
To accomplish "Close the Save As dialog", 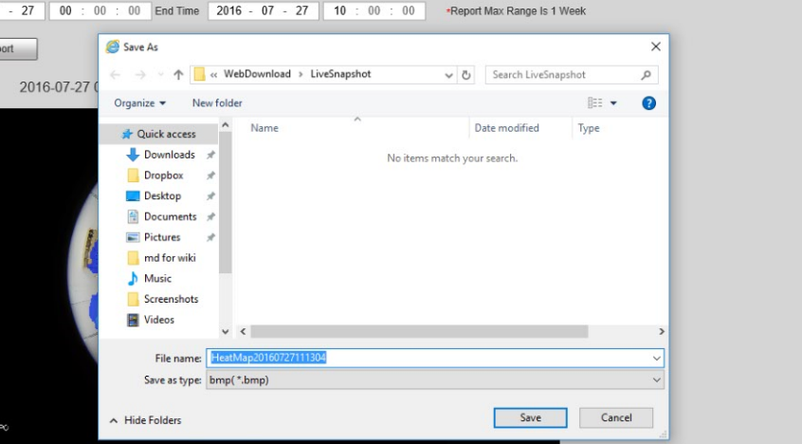I will coord(656,46).
